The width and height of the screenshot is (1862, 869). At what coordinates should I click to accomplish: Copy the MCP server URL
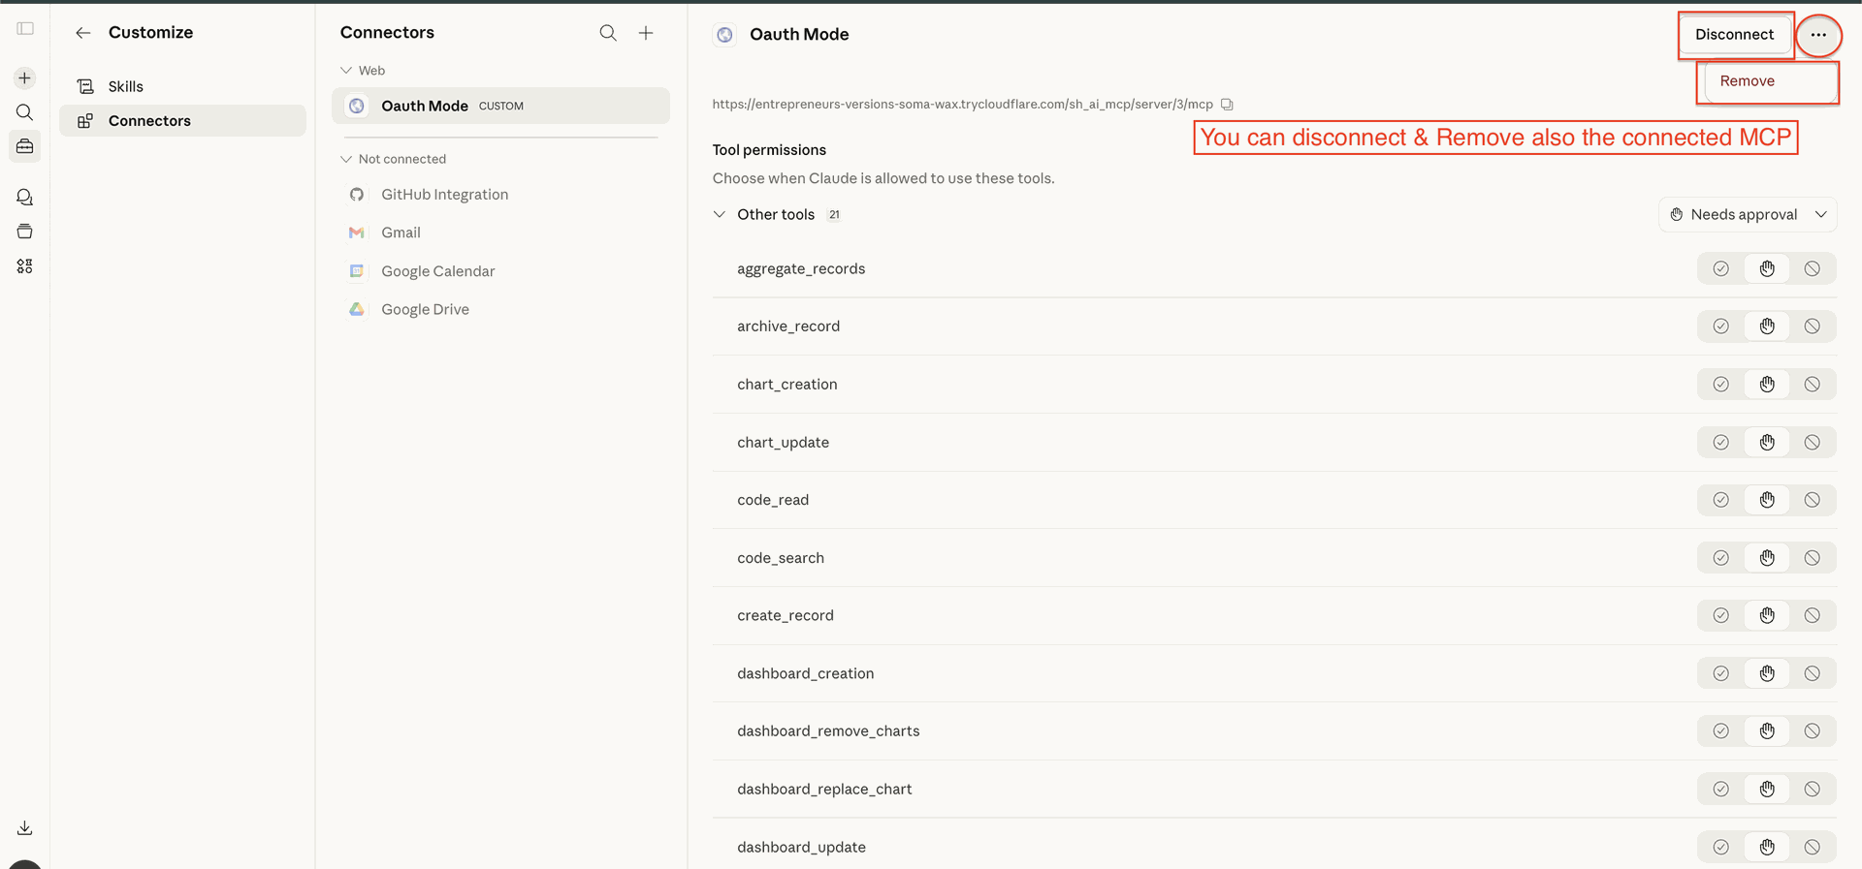click(1227, 105)
